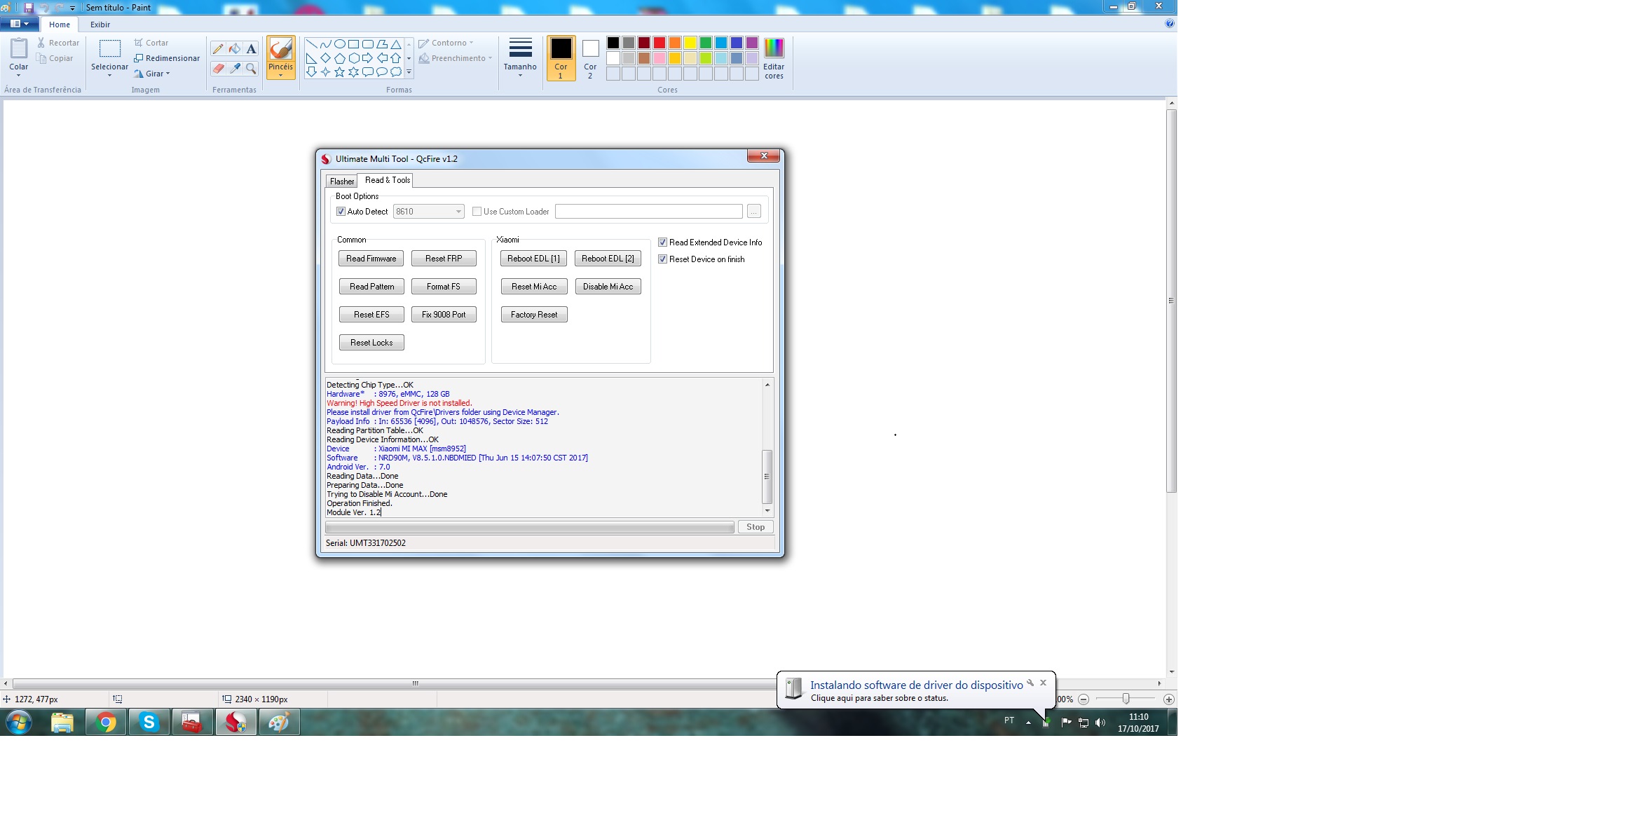Click the zoom in plus button
Viewport: 1640px width, 834px height.
(x=1168, y=699)
